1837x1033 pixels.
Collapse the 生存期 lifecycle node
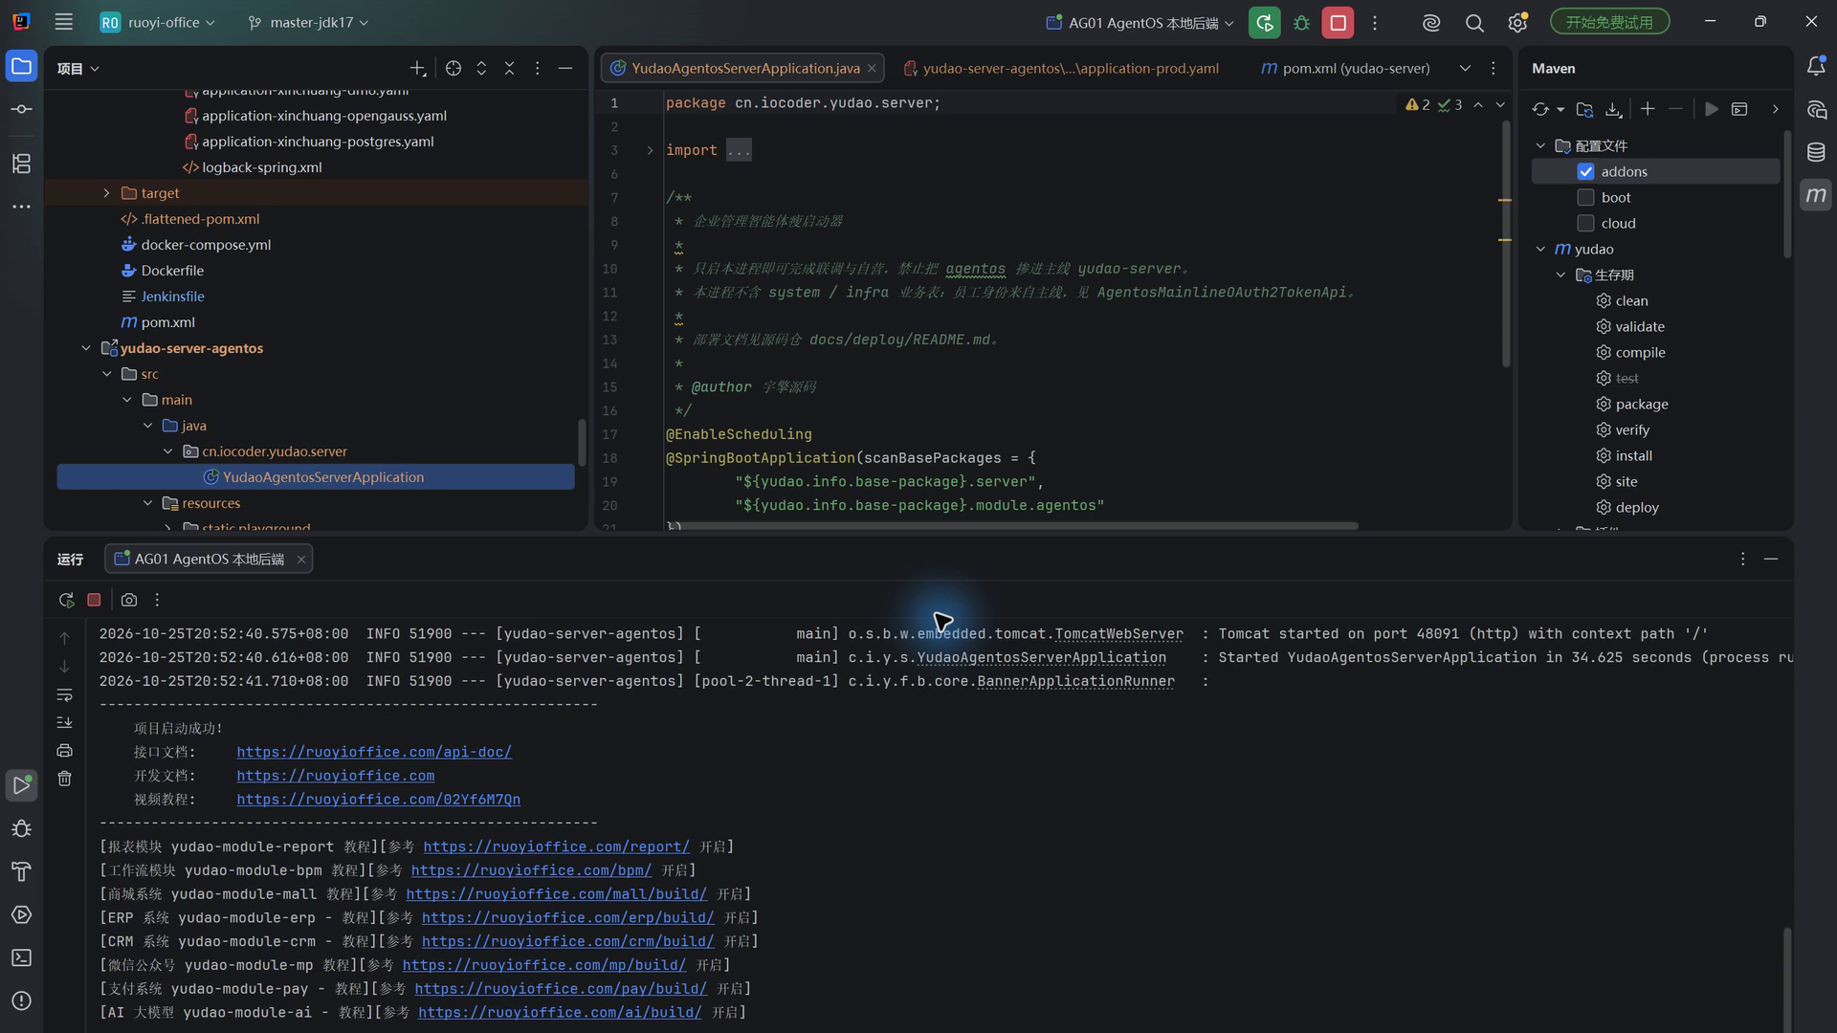1561,275
